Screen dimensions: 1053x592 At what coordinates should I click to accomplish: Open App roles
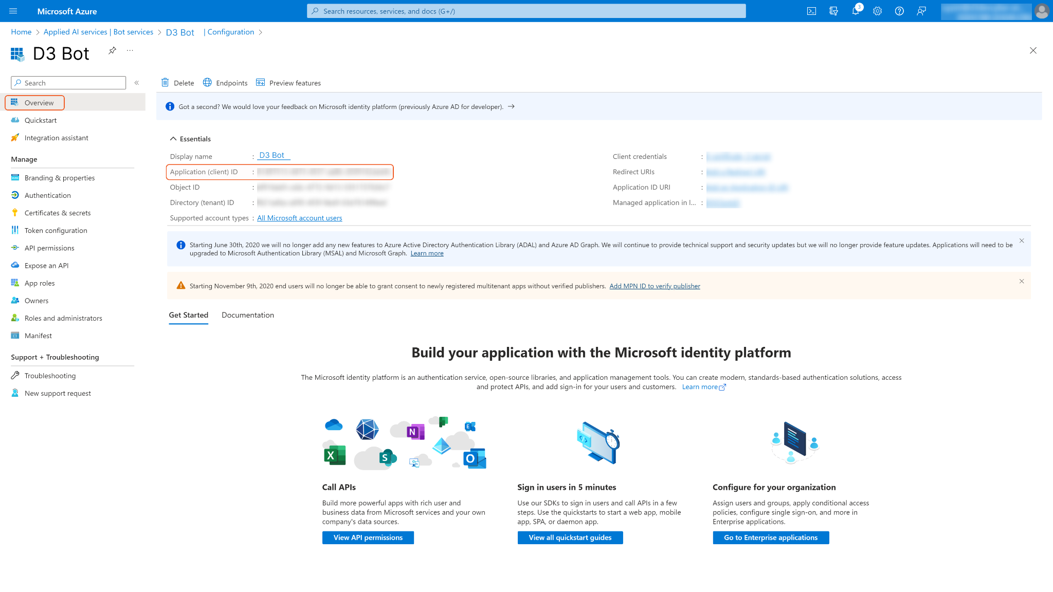tap(40, 283)
